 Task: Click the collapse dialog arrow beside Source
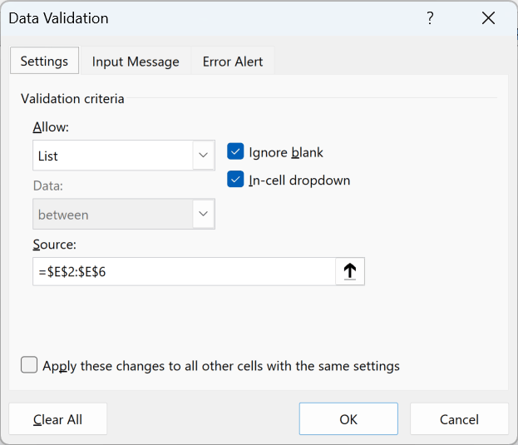click(x=350, y=271)
